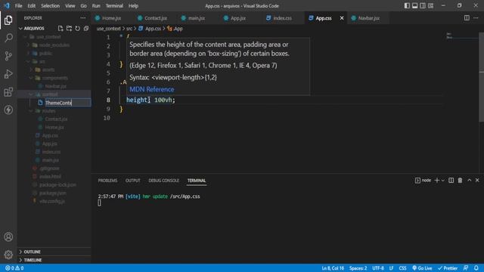The width and height of the screenshot is (484, 272).
Task: Click the lightning bolt activity bar icon
Action: 8,110
